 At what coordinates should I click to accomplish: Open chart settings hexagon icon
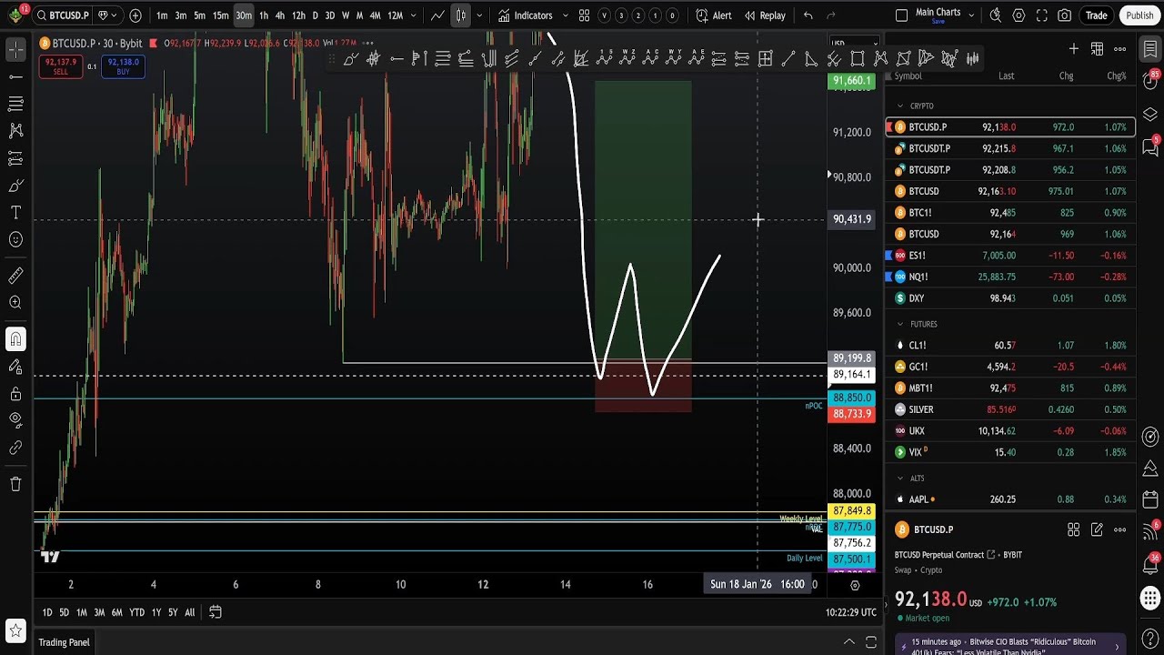[1018, 15]
